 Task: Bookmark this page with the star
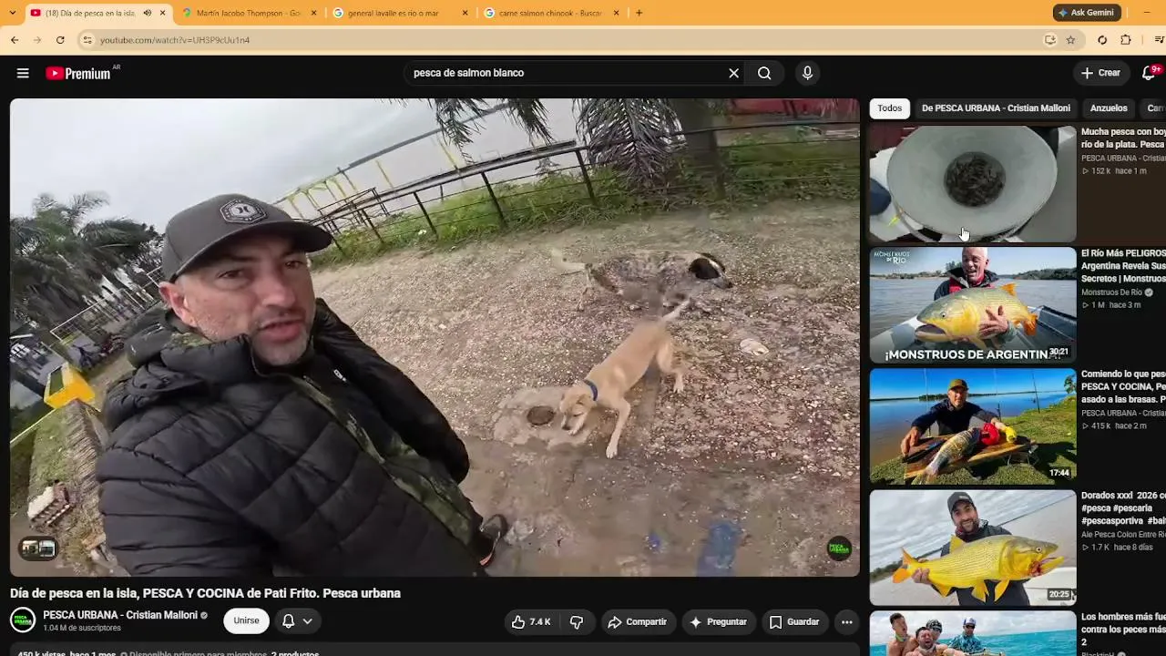pyautogui.click(x=1070, y=40)
